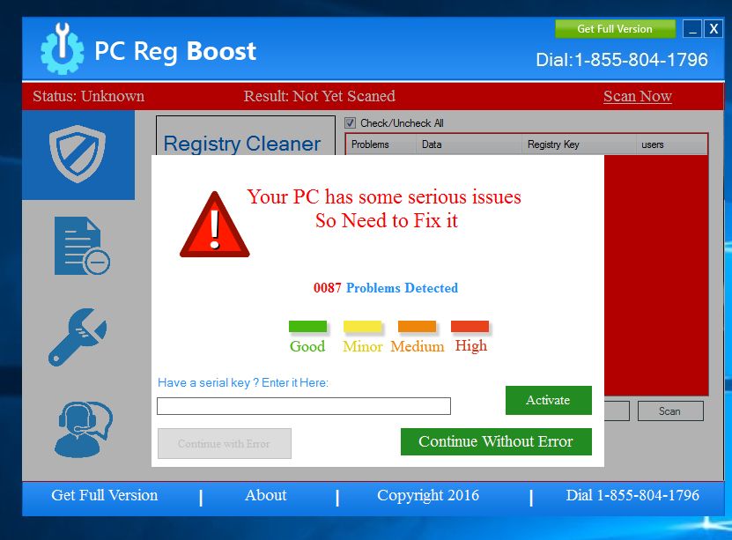Click the green Good severity swatch
Image resolution: width=732 pixels, height=540 pixels.
click(x=307, y=326)
